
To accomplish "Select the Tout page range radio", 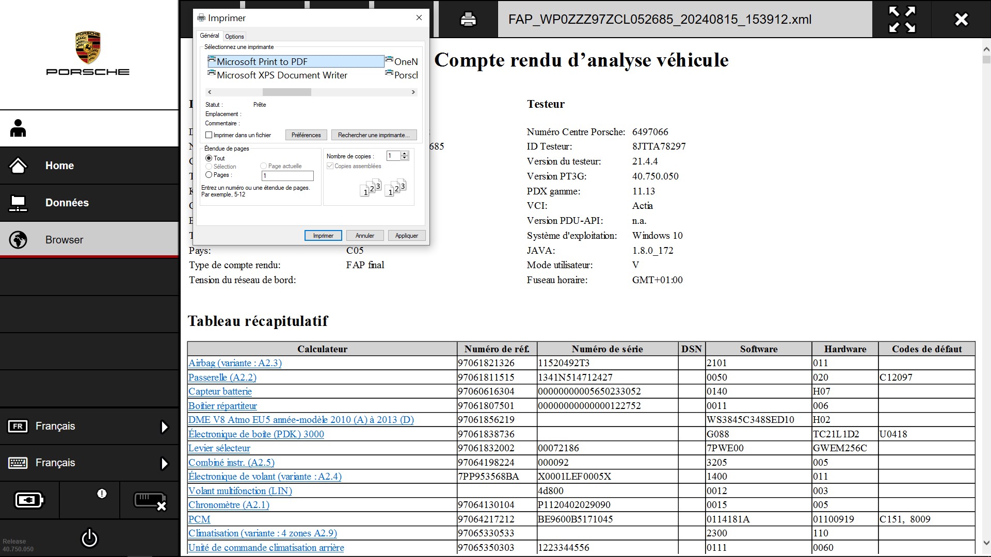I will point(209,158).
